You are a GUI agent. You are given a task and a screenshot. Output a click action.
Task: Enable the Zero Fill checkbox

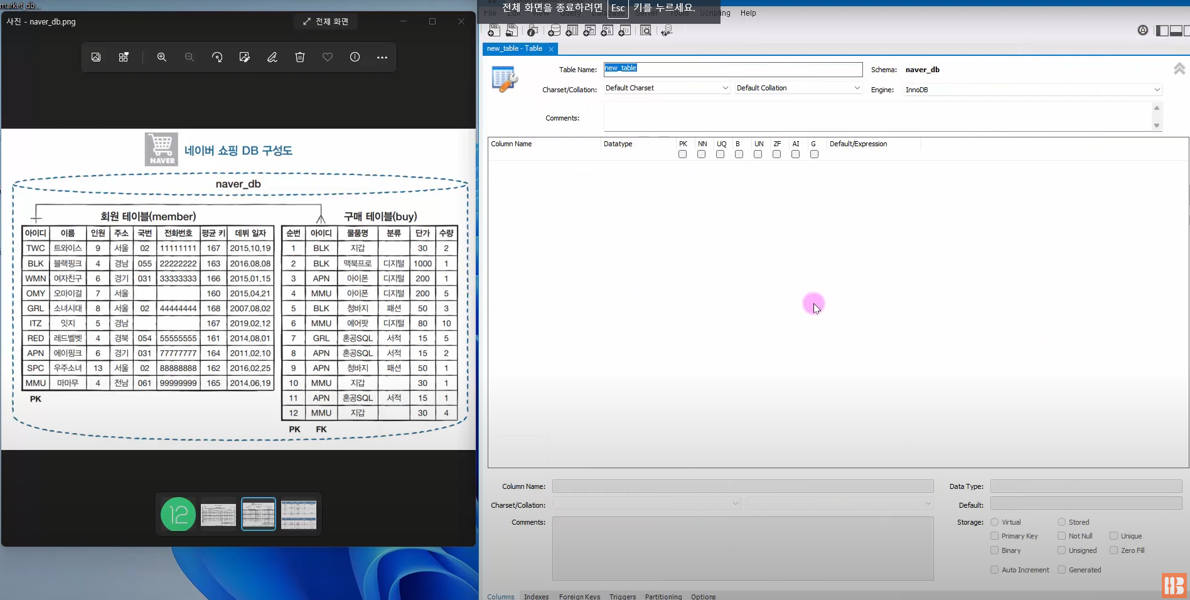click(1113, 550)
